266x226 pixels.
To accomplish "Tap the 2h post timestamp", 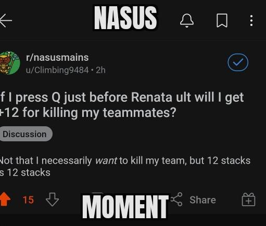I will 100,70.
